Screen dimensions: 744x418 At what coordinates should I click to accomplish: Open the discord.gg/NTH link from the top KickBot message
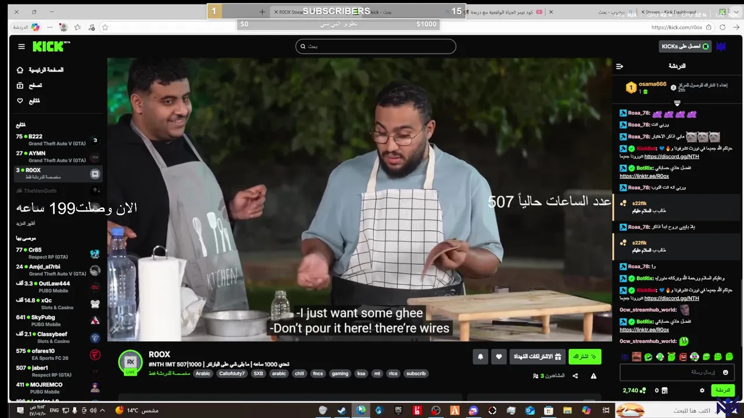671,157
